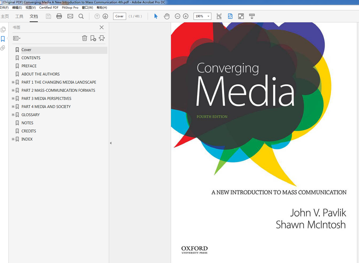Click the 190% zoom value field
Viewport: 359px width, 263px height.
[200, 16]
